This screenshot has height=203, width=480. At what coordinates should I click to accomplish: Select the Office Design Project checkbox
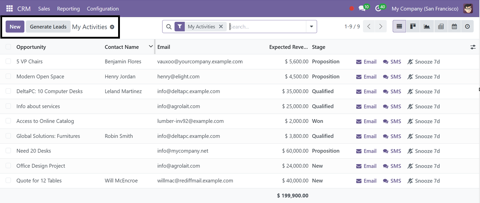8,166
